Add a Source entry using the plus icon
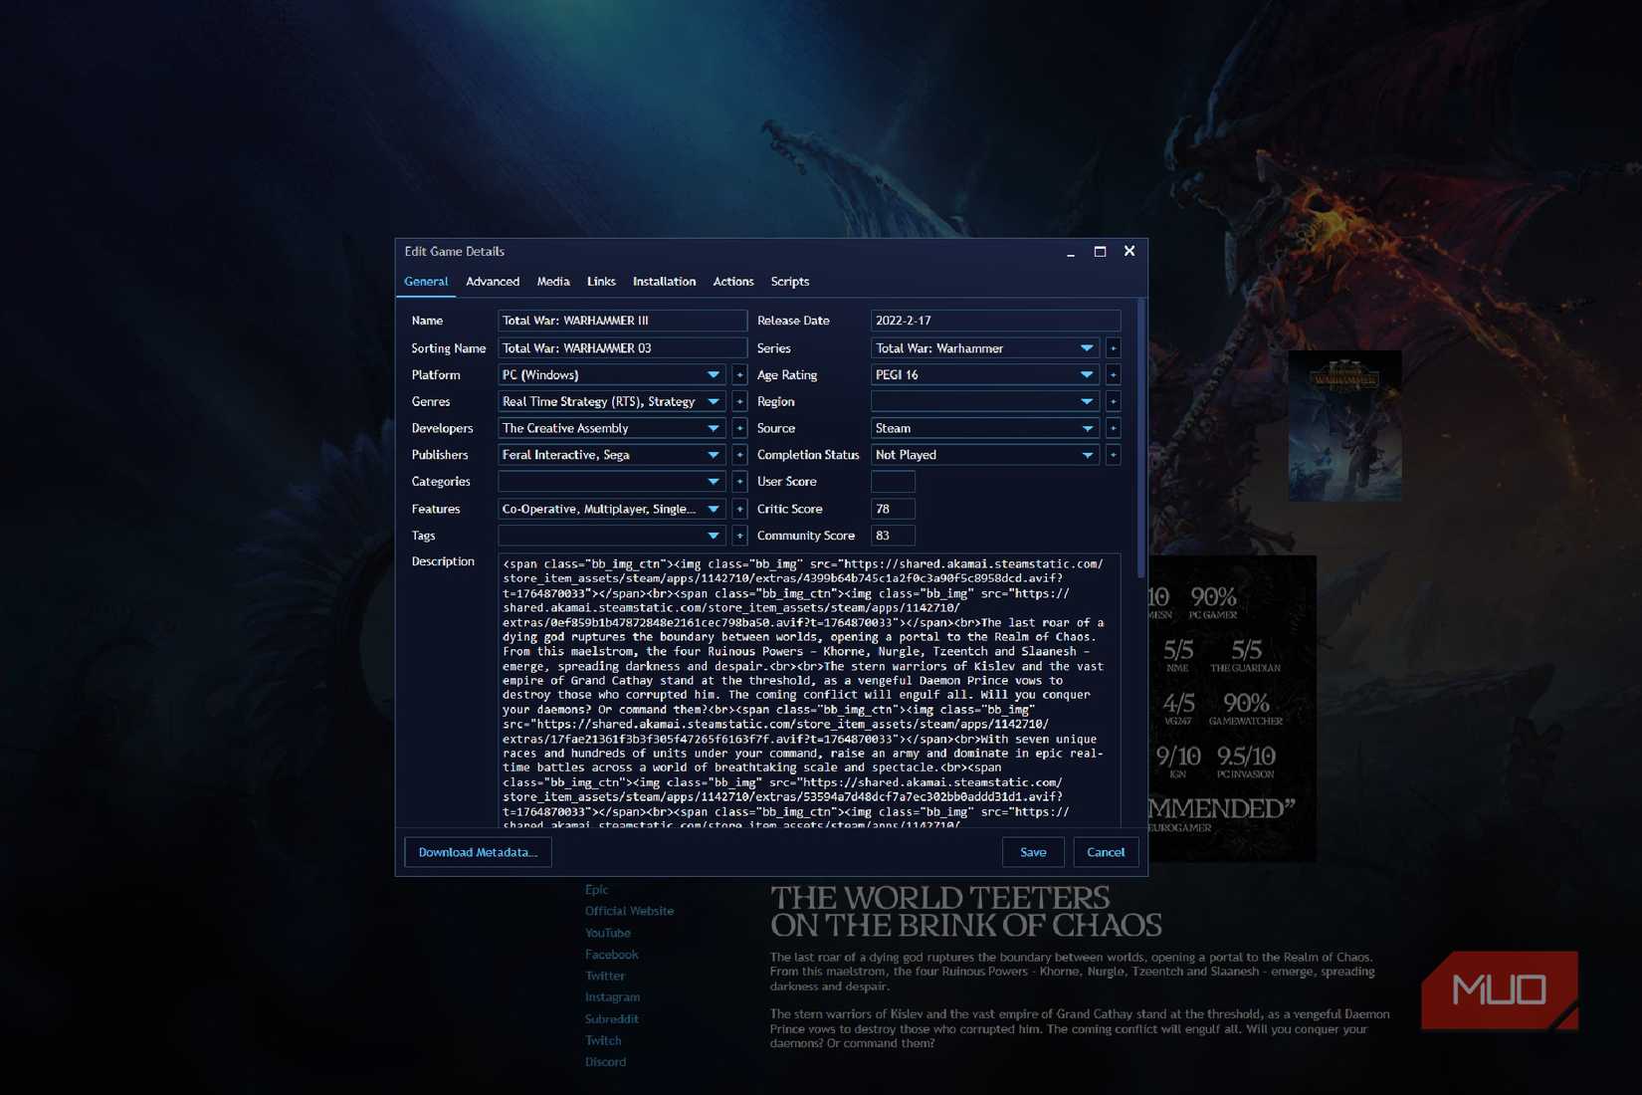The width and height of the screenshot is (1642, 1095). click(x=1113, y=428)
